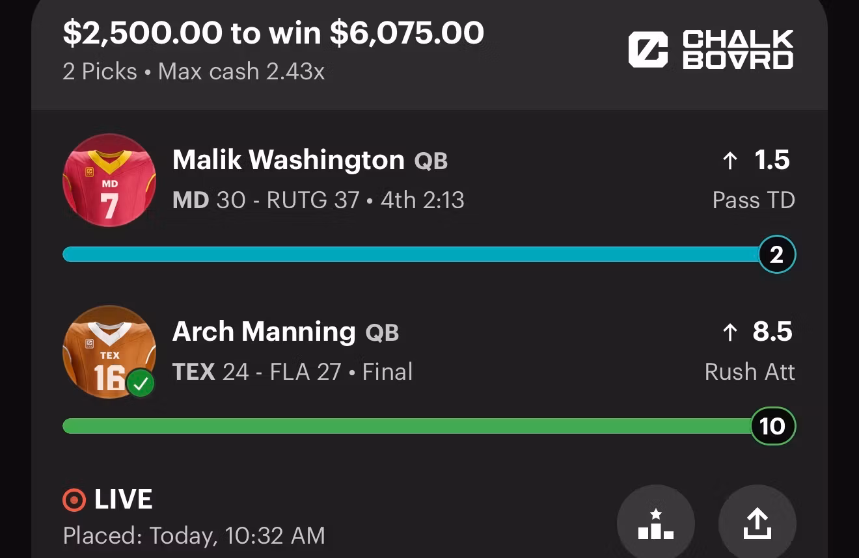Open Malik Washington player name
The height and width of the screenshot is (558, 859).
(288, 160)
